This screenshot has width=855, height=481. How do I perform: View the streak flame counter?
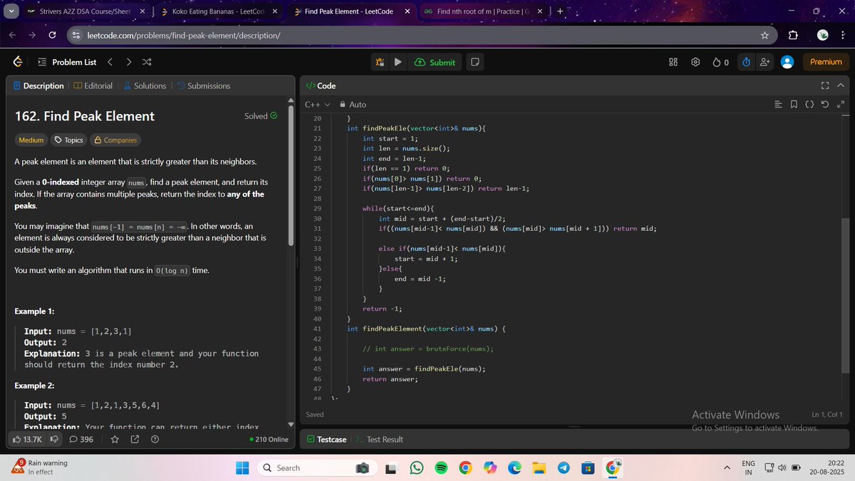[720, 62]
